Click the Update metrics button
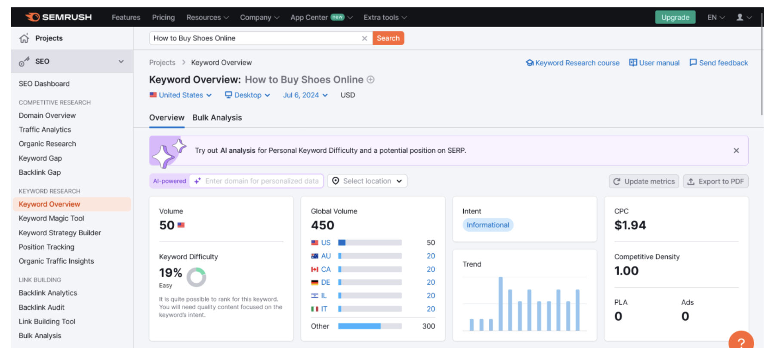The width and height of the screenshot is (765, 348). point(644,182)
